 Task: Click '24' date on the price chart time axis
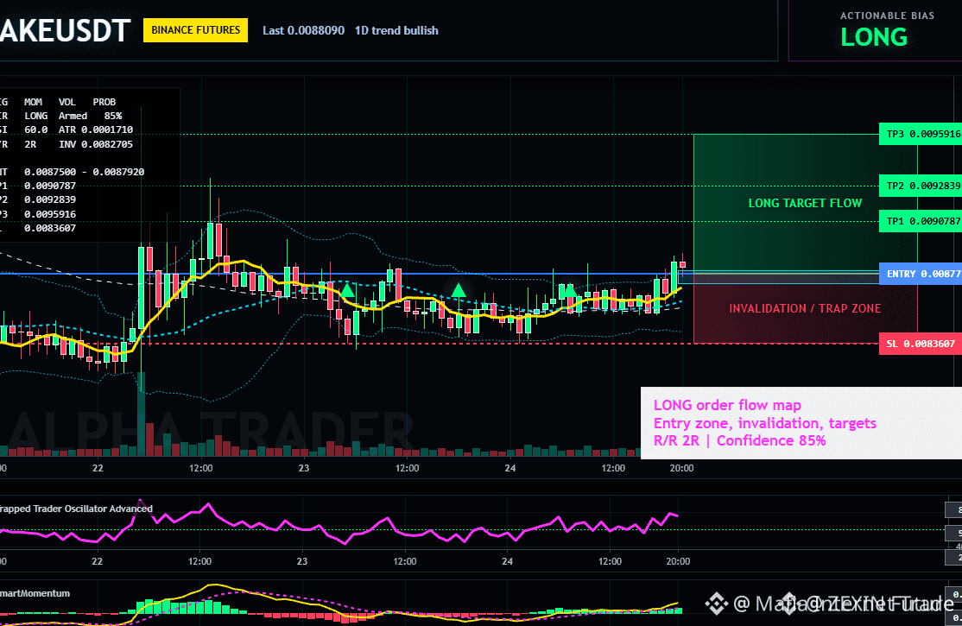pos(509,468)
